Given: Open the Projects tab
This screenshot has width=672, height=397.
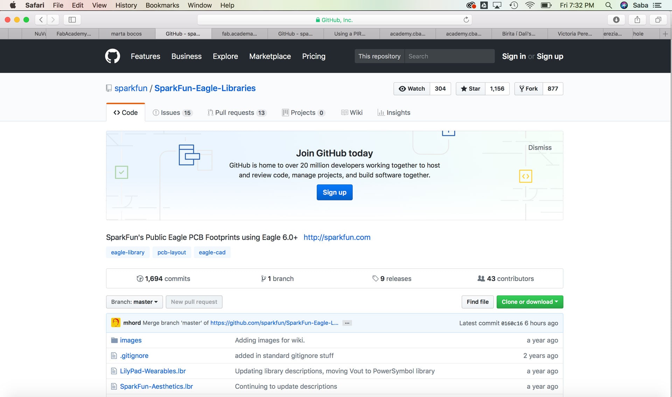Looking at the screenshot, I should (303, 112).
